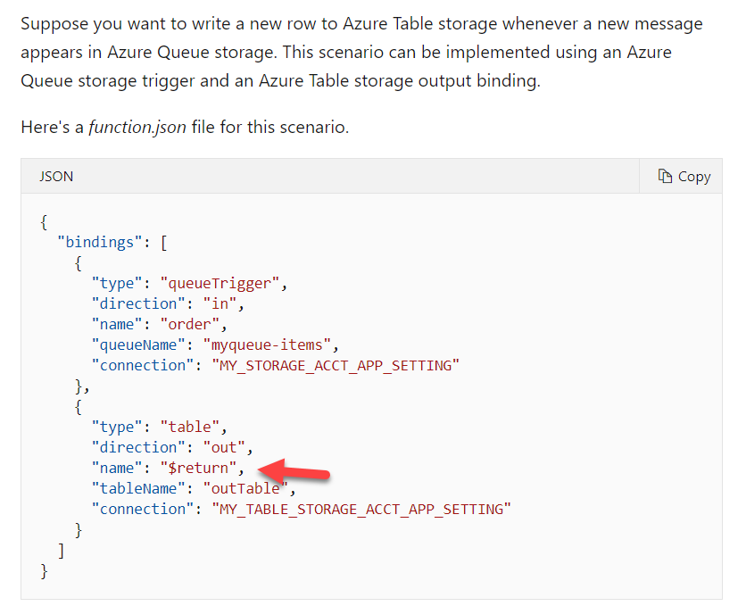Click the "out" direction value

tap(224, 447)
